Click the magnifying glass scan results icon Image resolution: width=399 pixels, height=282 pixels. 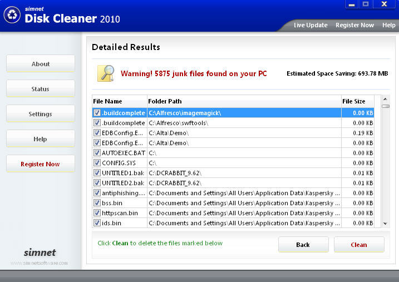click(x=106, y=73)
